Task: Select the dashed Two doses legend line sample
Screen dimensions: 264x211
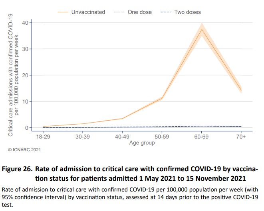Action: point(166,12)
